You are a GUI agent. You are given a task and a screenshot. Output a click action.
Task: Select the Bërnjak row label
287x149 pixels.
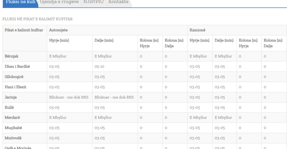12,56
